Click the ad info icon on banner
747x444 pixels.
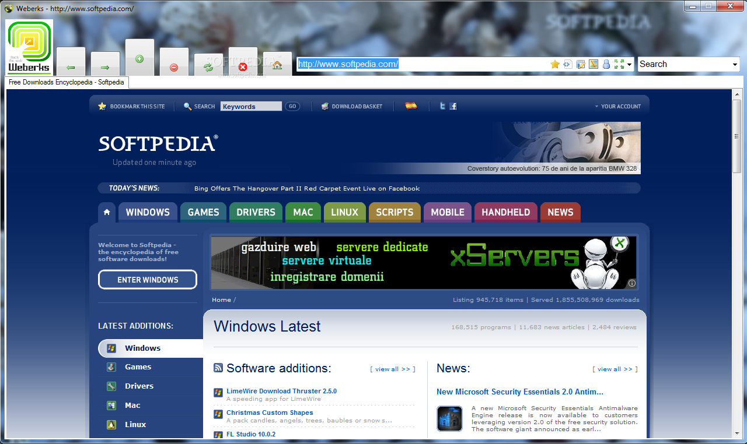[x=631, y=283]
